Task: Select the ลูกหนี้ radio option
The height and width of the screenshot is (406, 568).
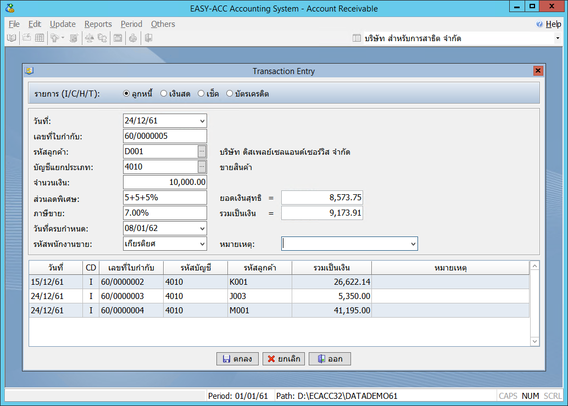Action: click(126, 94)
